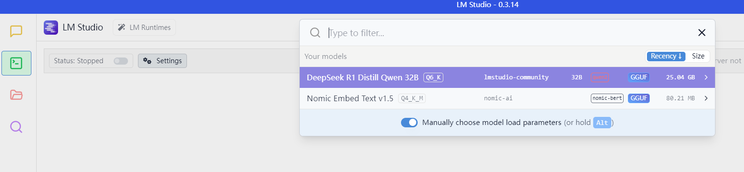
Task: Toggle the server Status switch on
Action: tap(121, 61)
